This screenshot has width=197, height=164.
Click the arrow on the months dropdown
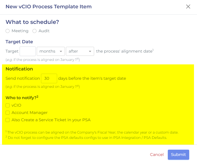point(61,51)
